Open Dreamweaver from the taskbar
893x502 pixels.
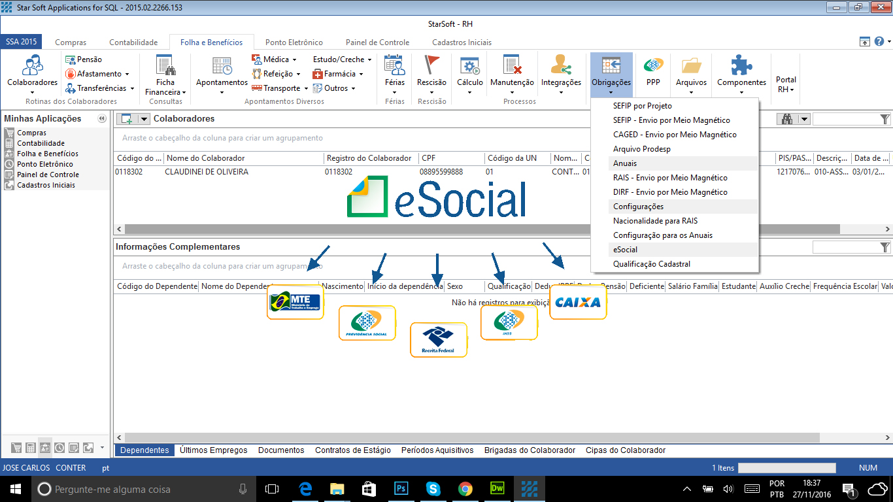pyautogui.click(x=497, y=488)
